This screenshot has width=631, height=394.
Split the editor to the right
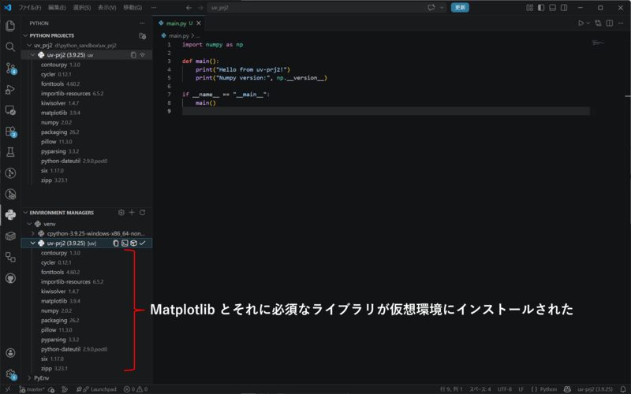click(610, 24)
